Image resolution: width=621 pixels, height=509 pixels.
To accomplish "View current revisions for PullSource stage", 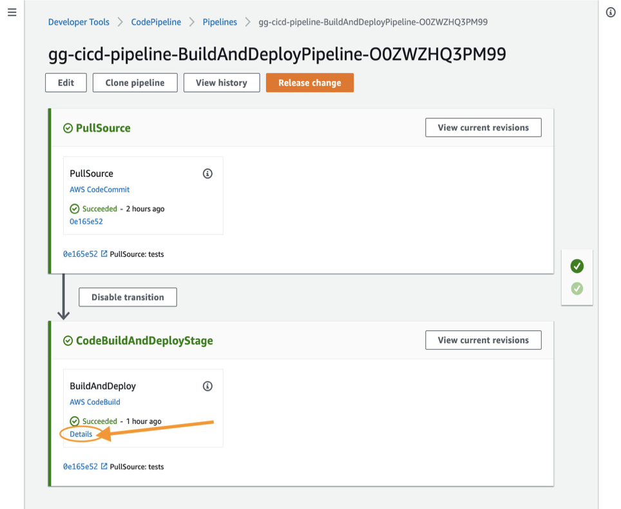I will 483,127.
